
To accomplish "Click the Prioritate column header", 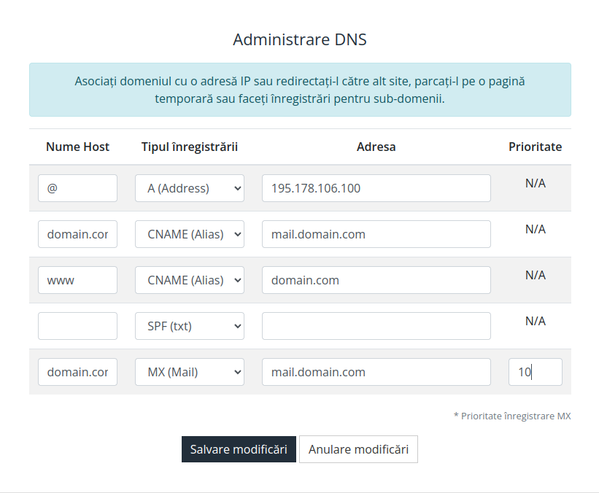I will tap(536, 147).
